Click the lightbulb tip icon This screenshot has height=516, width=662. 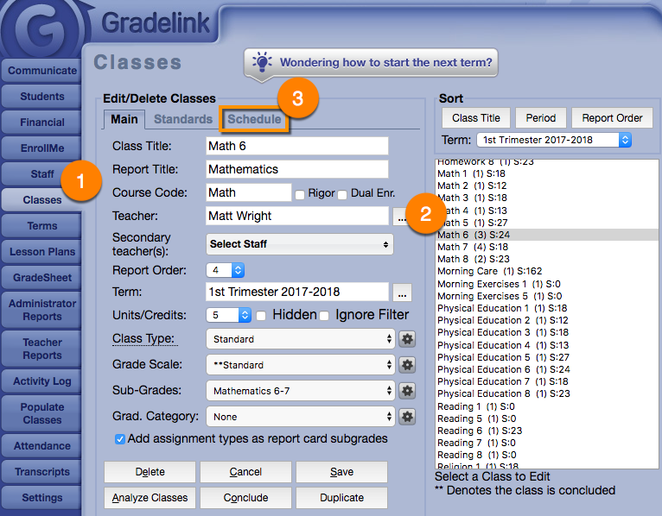(x=262, y=63)
